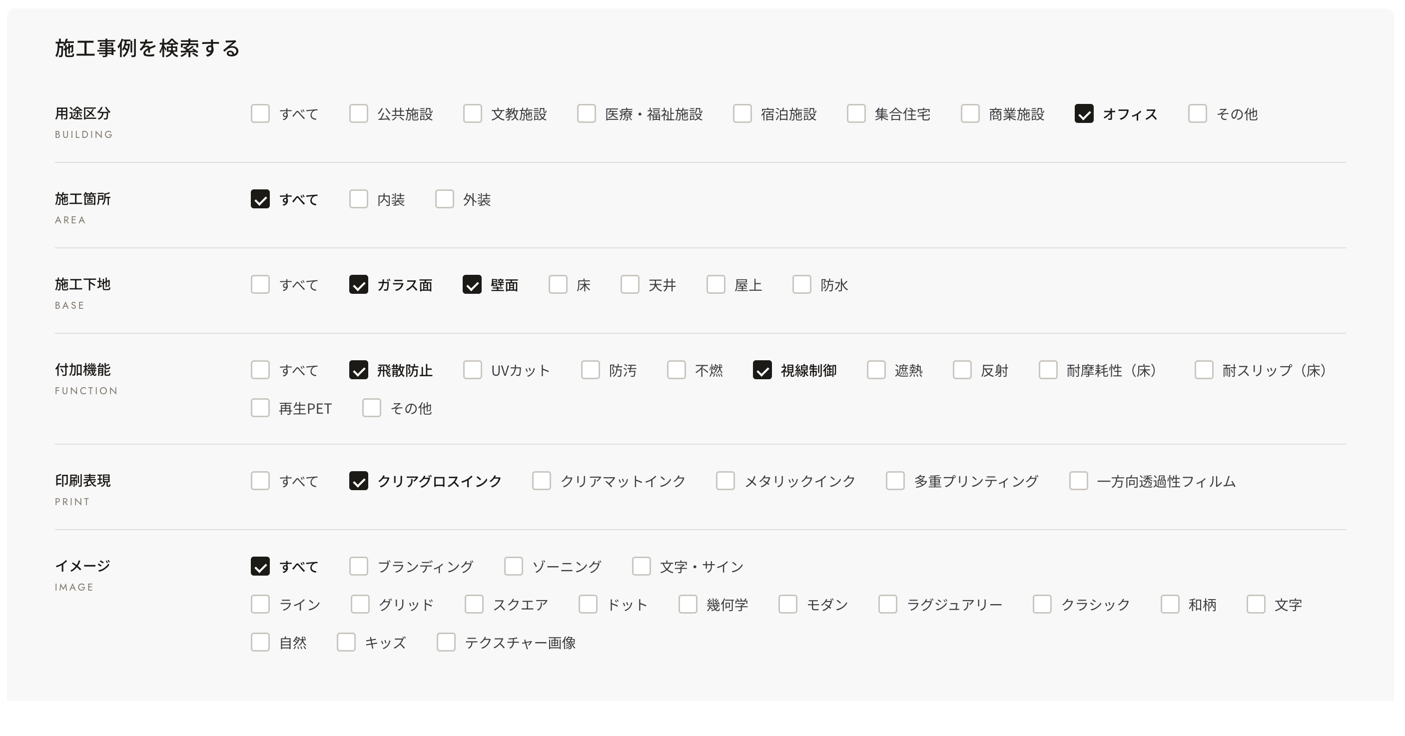Select 文教施設 building type
Image resolution: width=1405 pixels, height=736 pixels.
(472, 113)
